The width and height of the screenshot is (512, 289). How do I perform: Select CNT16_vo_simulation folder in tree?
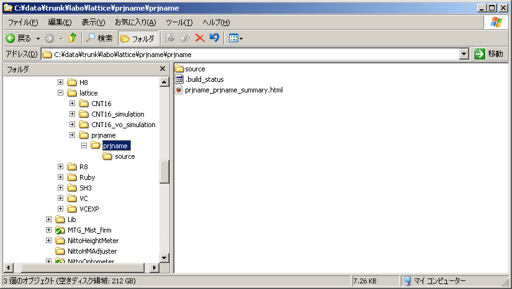pos(123,125)
